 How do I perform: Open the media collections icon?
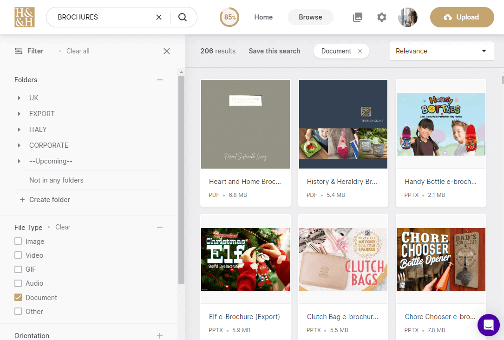357,17
